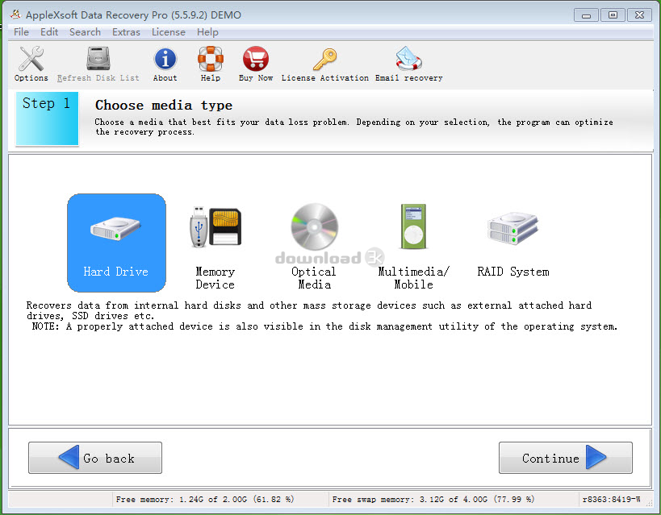Click the r8363:8419-W build text
The image size is (661, 515).
coord(611,500)
